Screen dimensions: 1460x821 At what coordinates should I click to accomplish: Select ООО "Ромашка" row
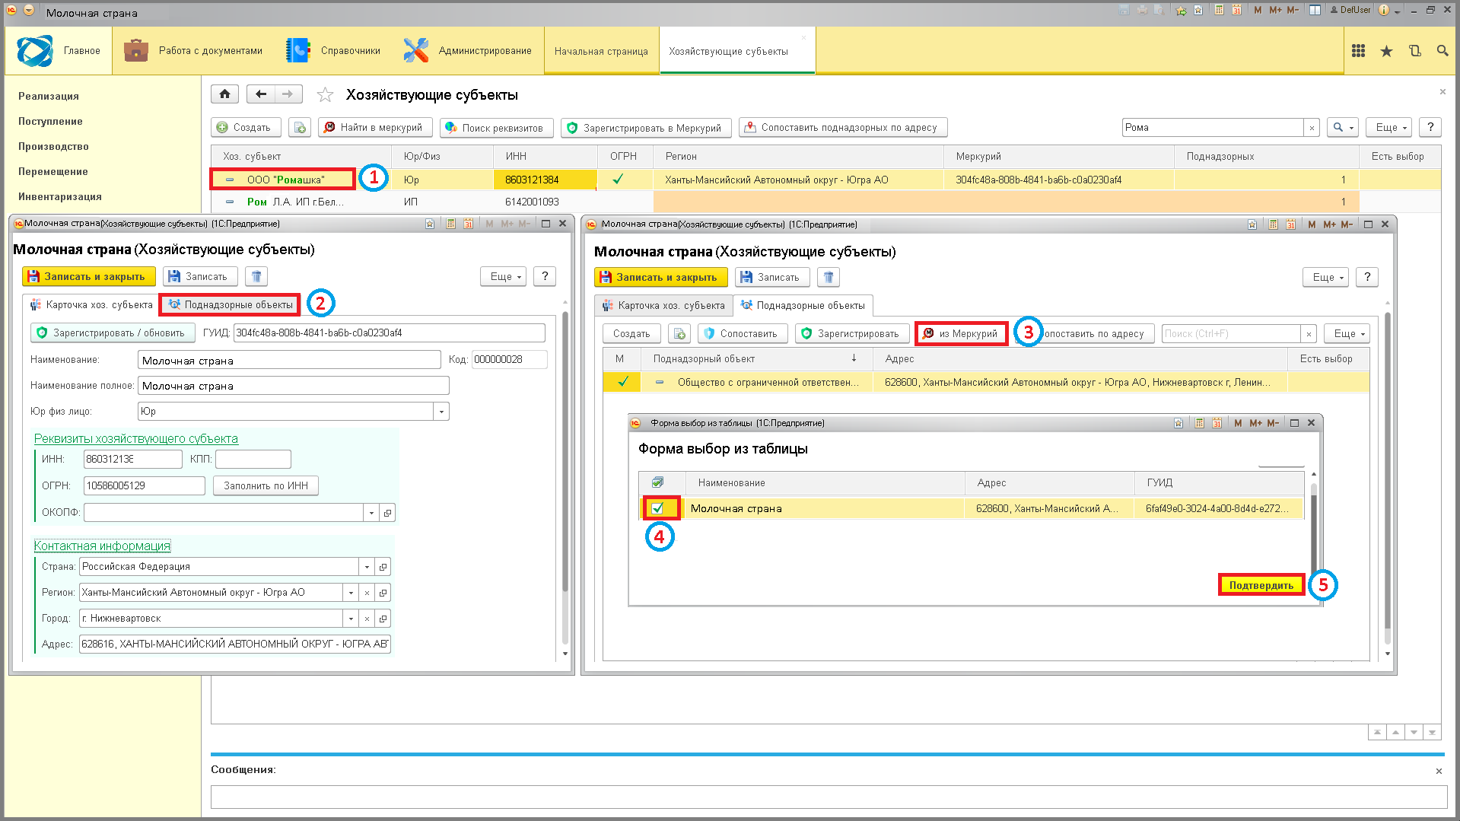click(x=825, y=180)
